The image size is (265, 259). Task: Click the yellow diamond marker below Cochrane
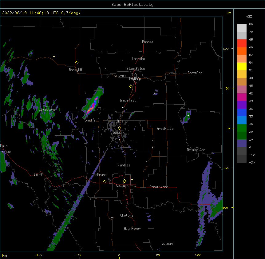click(x=105, y=181)
